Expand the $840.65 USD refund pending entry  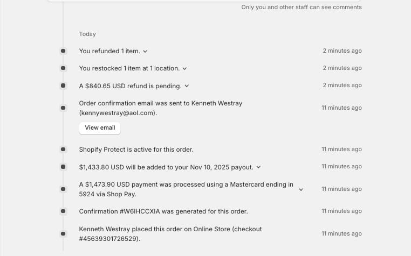coord(187,86)
